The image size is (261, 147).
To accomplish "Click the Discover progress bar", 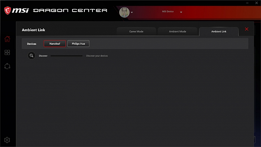I will pyautogui.click(x=67, y=56).
